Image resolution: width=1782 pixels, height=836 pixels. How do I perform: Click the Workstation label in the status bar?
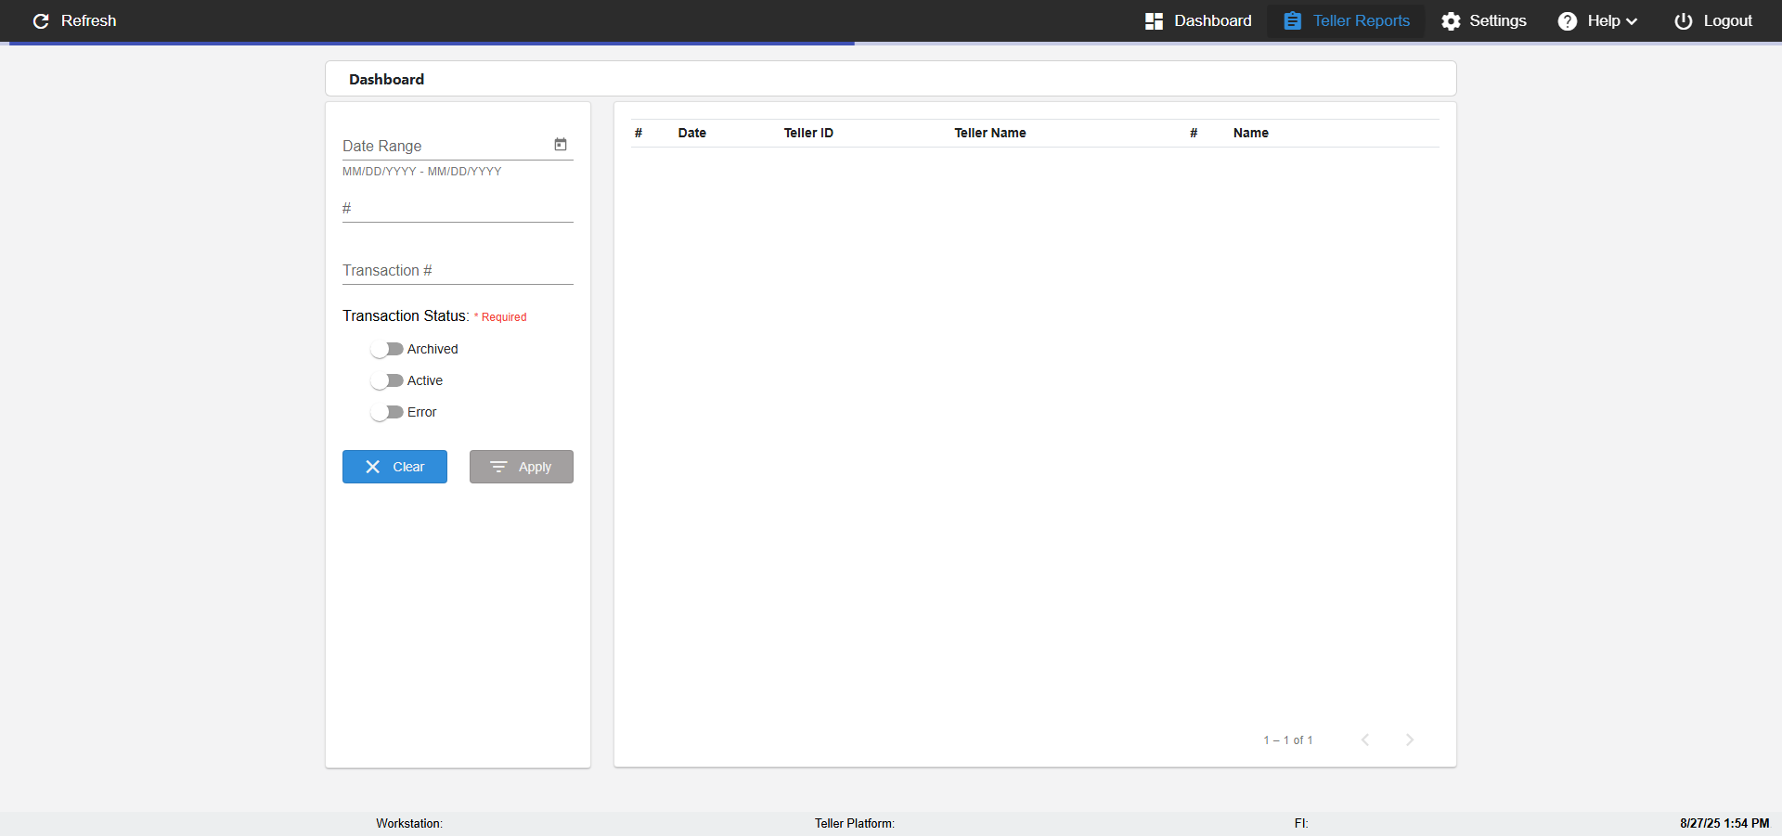(x=409, y=823)
